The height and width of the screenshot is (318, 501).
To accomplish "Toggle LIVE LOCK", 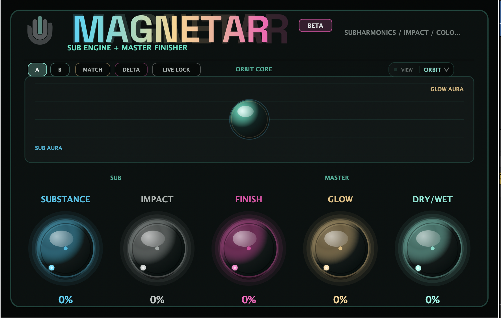I will pos(176,70).
